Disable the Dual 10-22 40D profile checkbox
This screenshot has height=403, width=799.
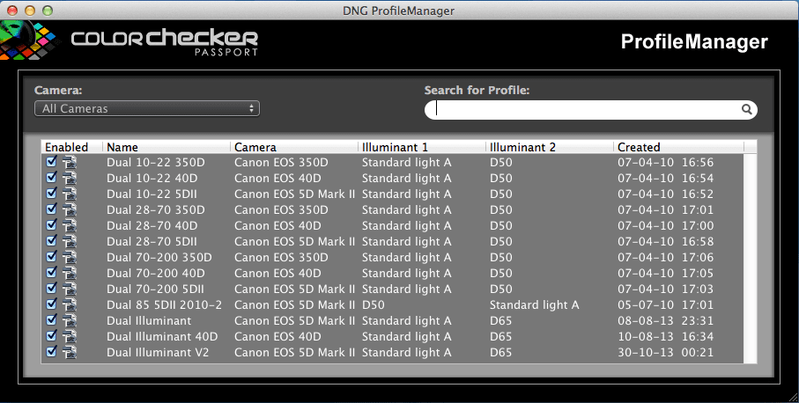51,178
